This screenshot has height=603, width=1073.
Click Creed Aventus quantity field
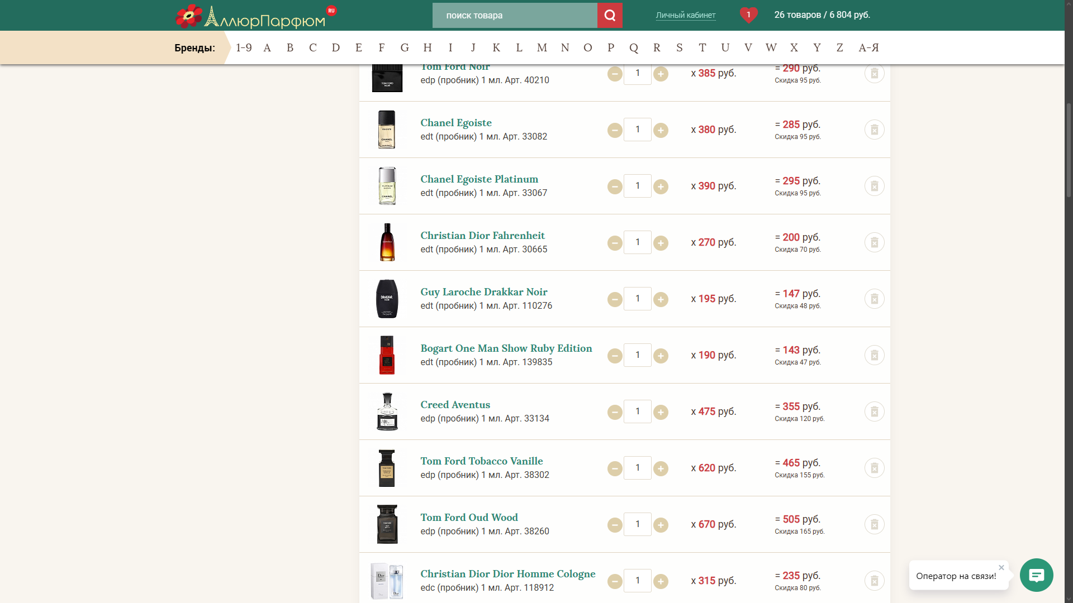pyautogui.click(x=638, y=411)
